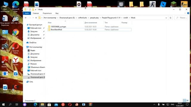Open Видео under Этот компьютер
This screenshot has height=107, width=191.
33,50
